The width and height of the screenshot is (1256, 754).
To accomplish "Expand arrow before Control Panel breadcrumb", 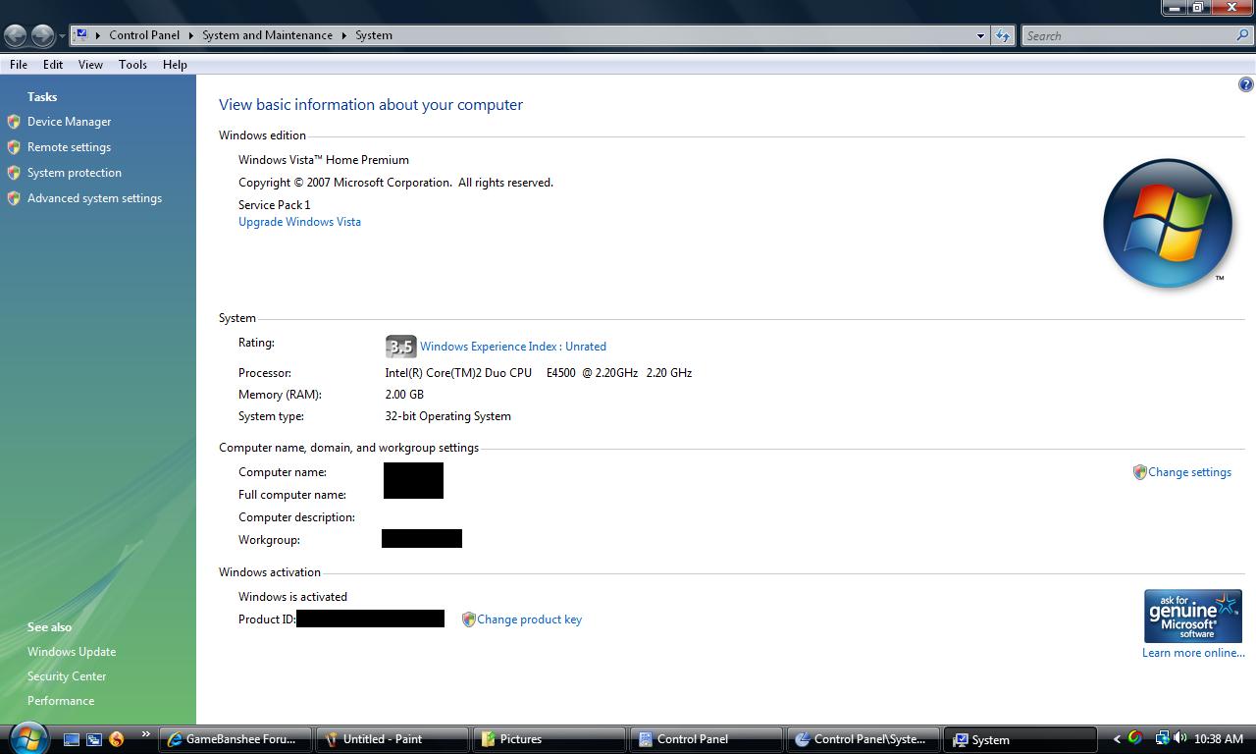I will [98, 35].
